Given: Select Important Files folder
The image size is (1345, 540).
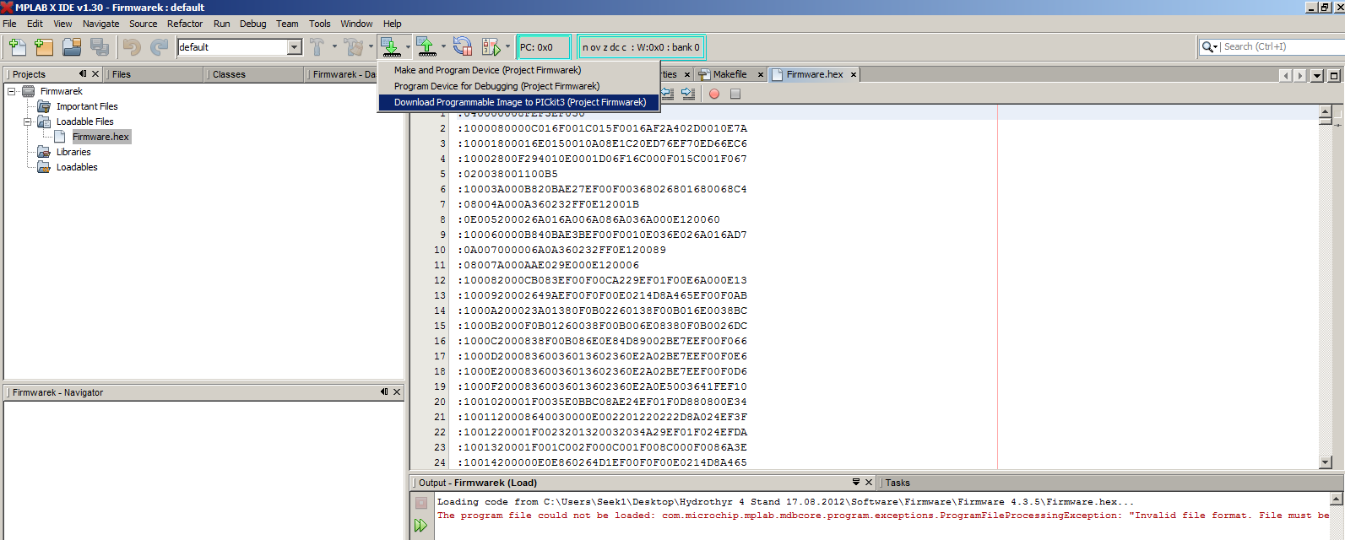Looking at the screenshot, I should click(x=87, y=106).
